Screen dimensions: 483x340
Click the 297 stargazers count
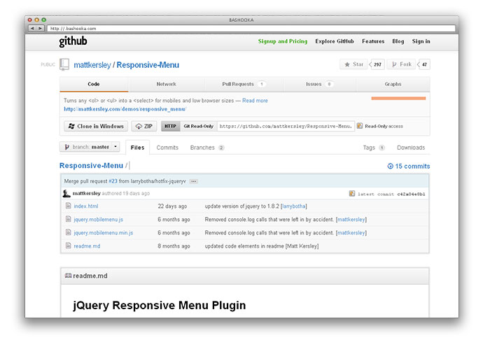377,64
